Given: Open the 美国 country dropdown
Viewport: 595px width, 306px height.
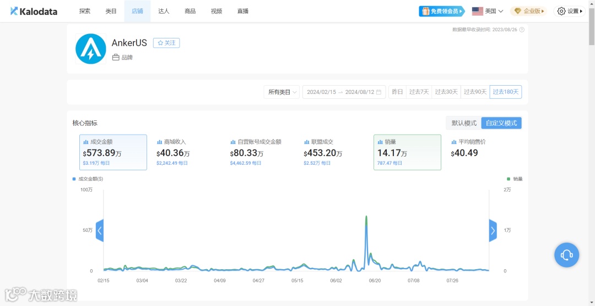Looking at the screenshot, I should [488, 12].
